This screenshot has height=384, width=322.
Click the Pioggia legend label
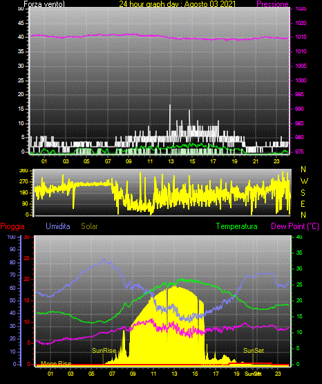(12, 226)
